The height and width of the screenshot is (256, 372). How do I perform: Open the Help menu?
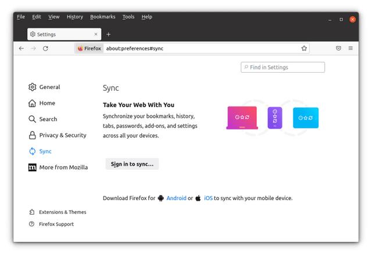point(147,17)
